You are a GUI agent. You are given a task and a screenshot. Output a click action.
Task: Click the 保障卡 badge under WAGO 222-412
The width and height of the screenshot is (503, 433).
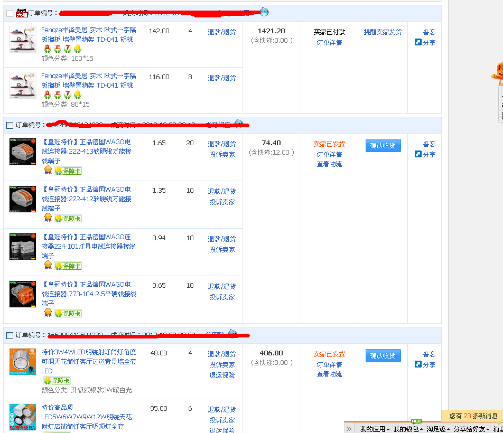coord(68,218)
